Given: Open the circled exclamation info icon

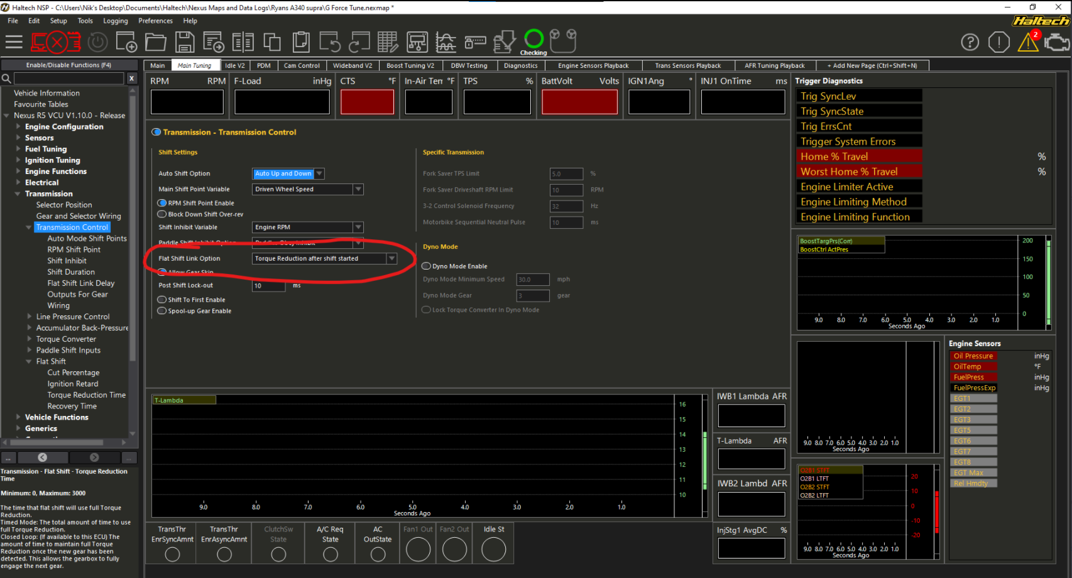Looking at the screenshot, I should click(999, 42).
